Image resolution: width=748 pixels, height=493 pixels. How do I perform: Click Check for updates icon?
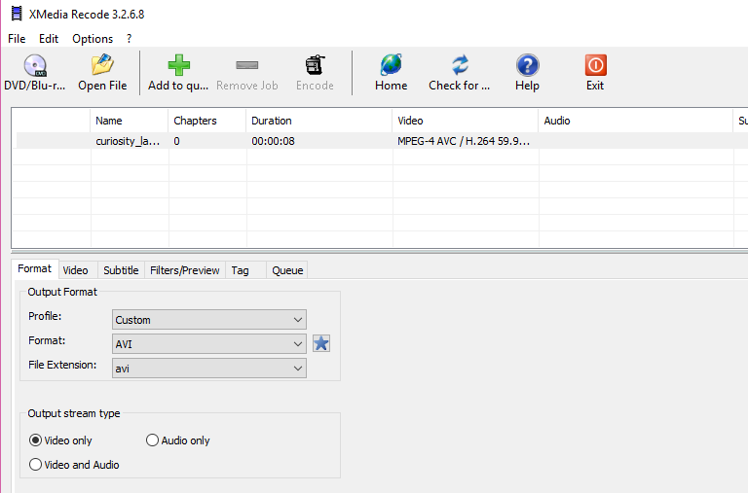(460, 66)
